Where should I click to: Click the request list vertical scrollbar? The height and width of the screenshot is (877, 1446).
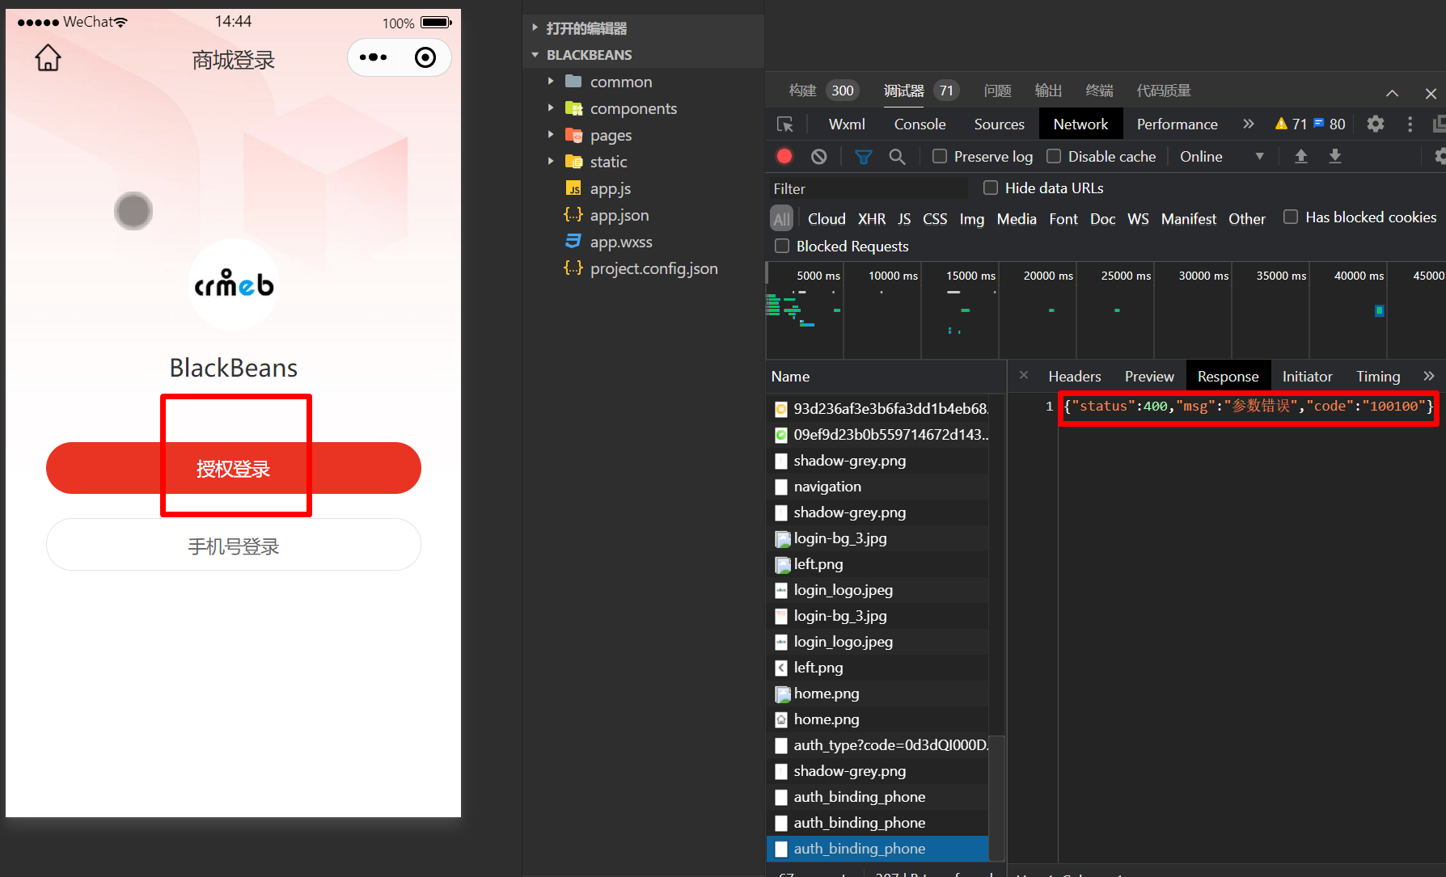(x=997, y=797)
